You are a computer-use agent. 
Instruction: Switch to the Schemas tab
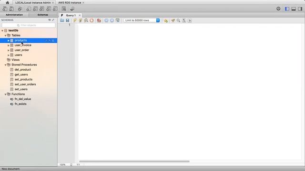tap(43, 15)
